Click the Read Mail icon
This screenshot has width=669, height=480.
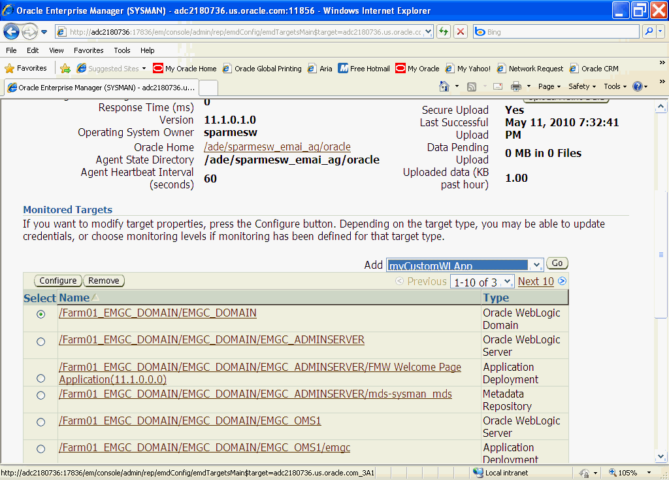tap(498, 87)
